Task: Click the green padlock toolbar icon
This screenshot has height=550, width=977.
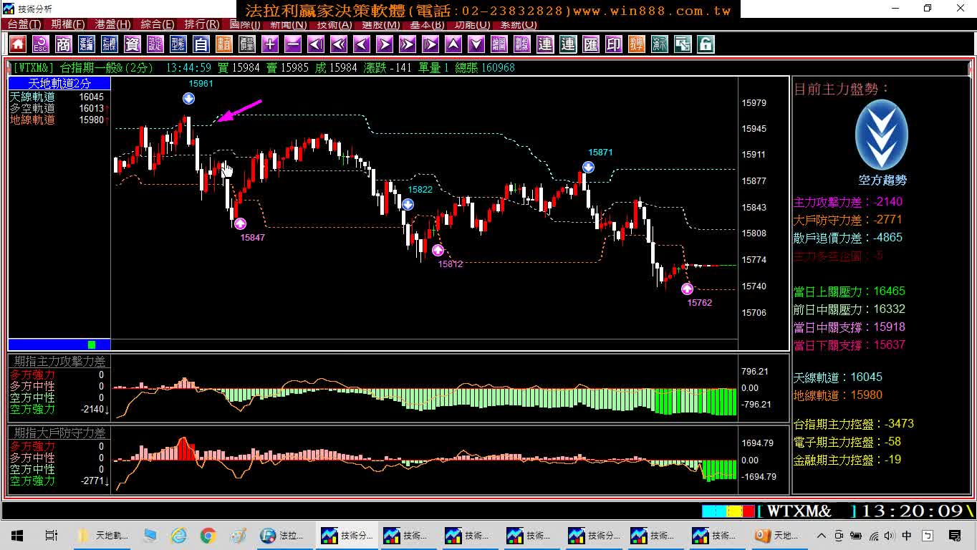Action: tap(705, 44)
